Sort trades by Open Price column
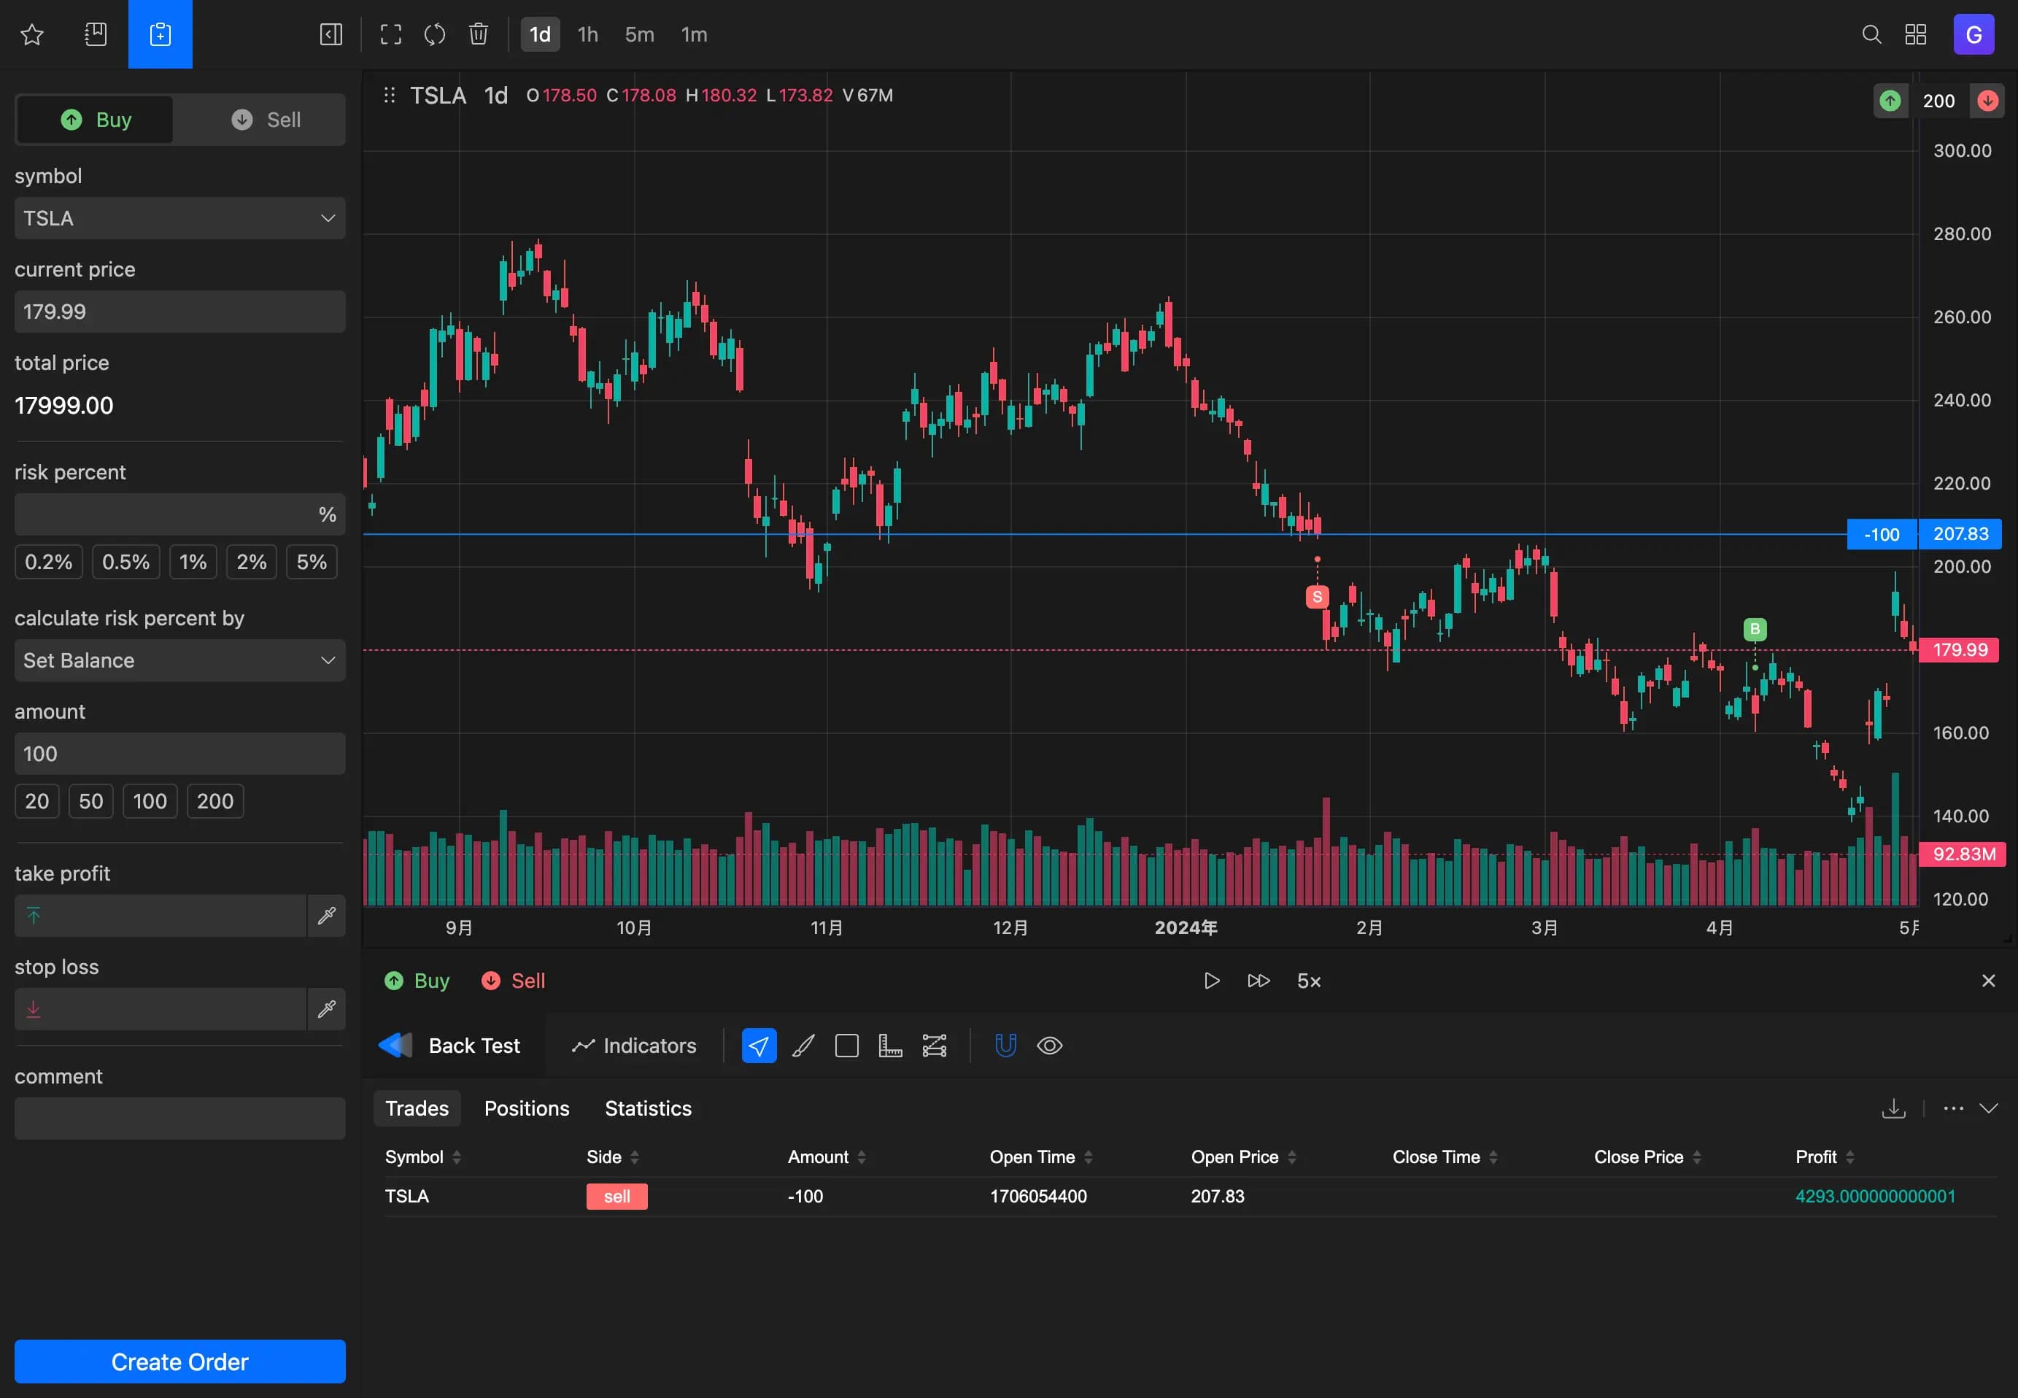 pos(1244,1156)
